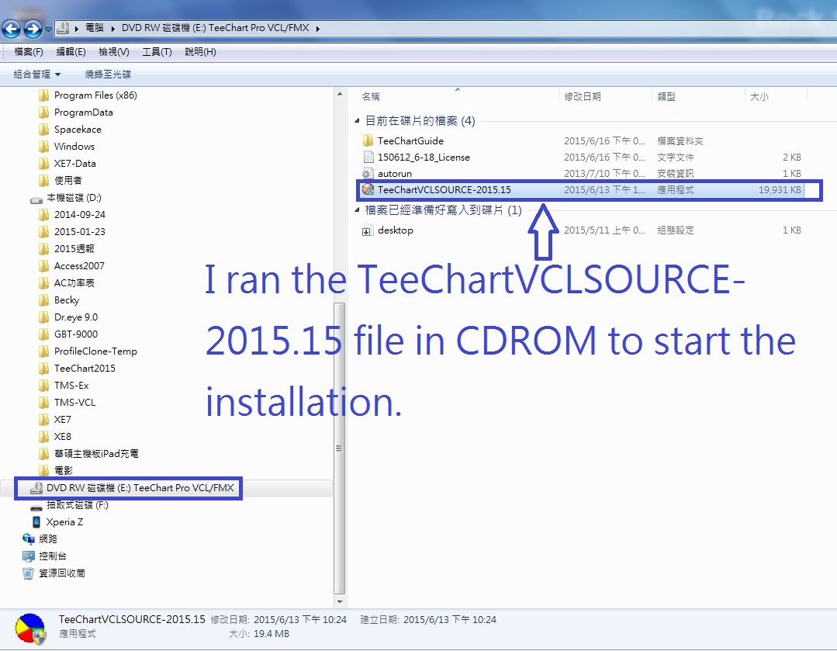Select the TeeChartGuide folder icon
Screen dimensions: 837x651
pos(368,141)
